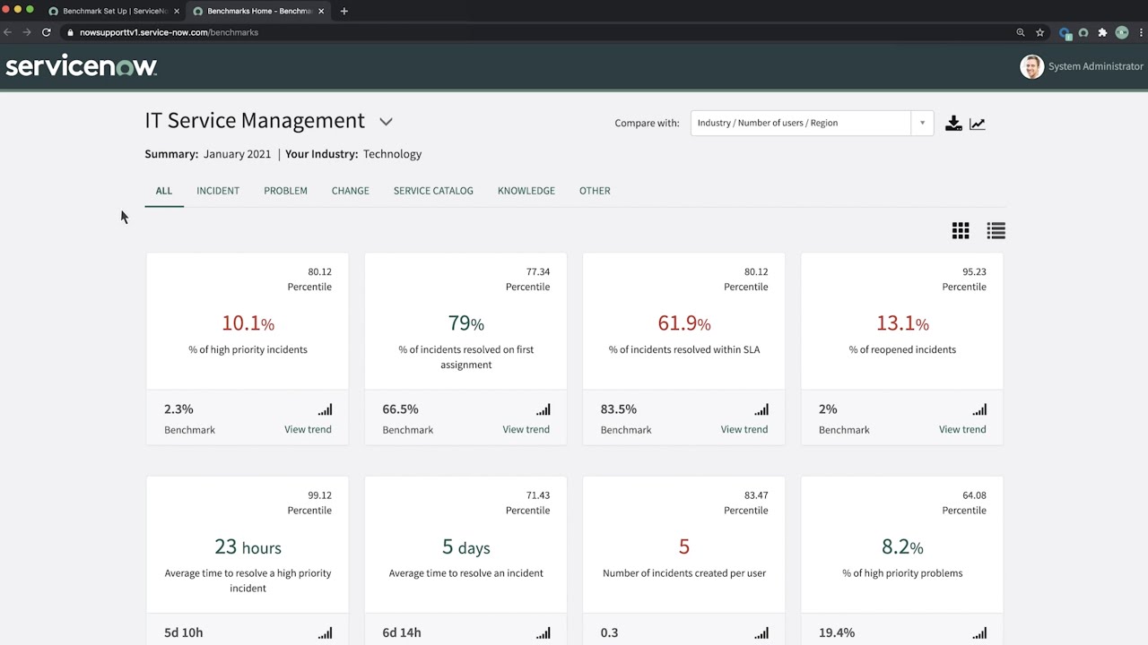Open the System Administrator avatar
Image resolution: width=1148 pixels, height=645 pixels.
click(x=1031, y=66)
